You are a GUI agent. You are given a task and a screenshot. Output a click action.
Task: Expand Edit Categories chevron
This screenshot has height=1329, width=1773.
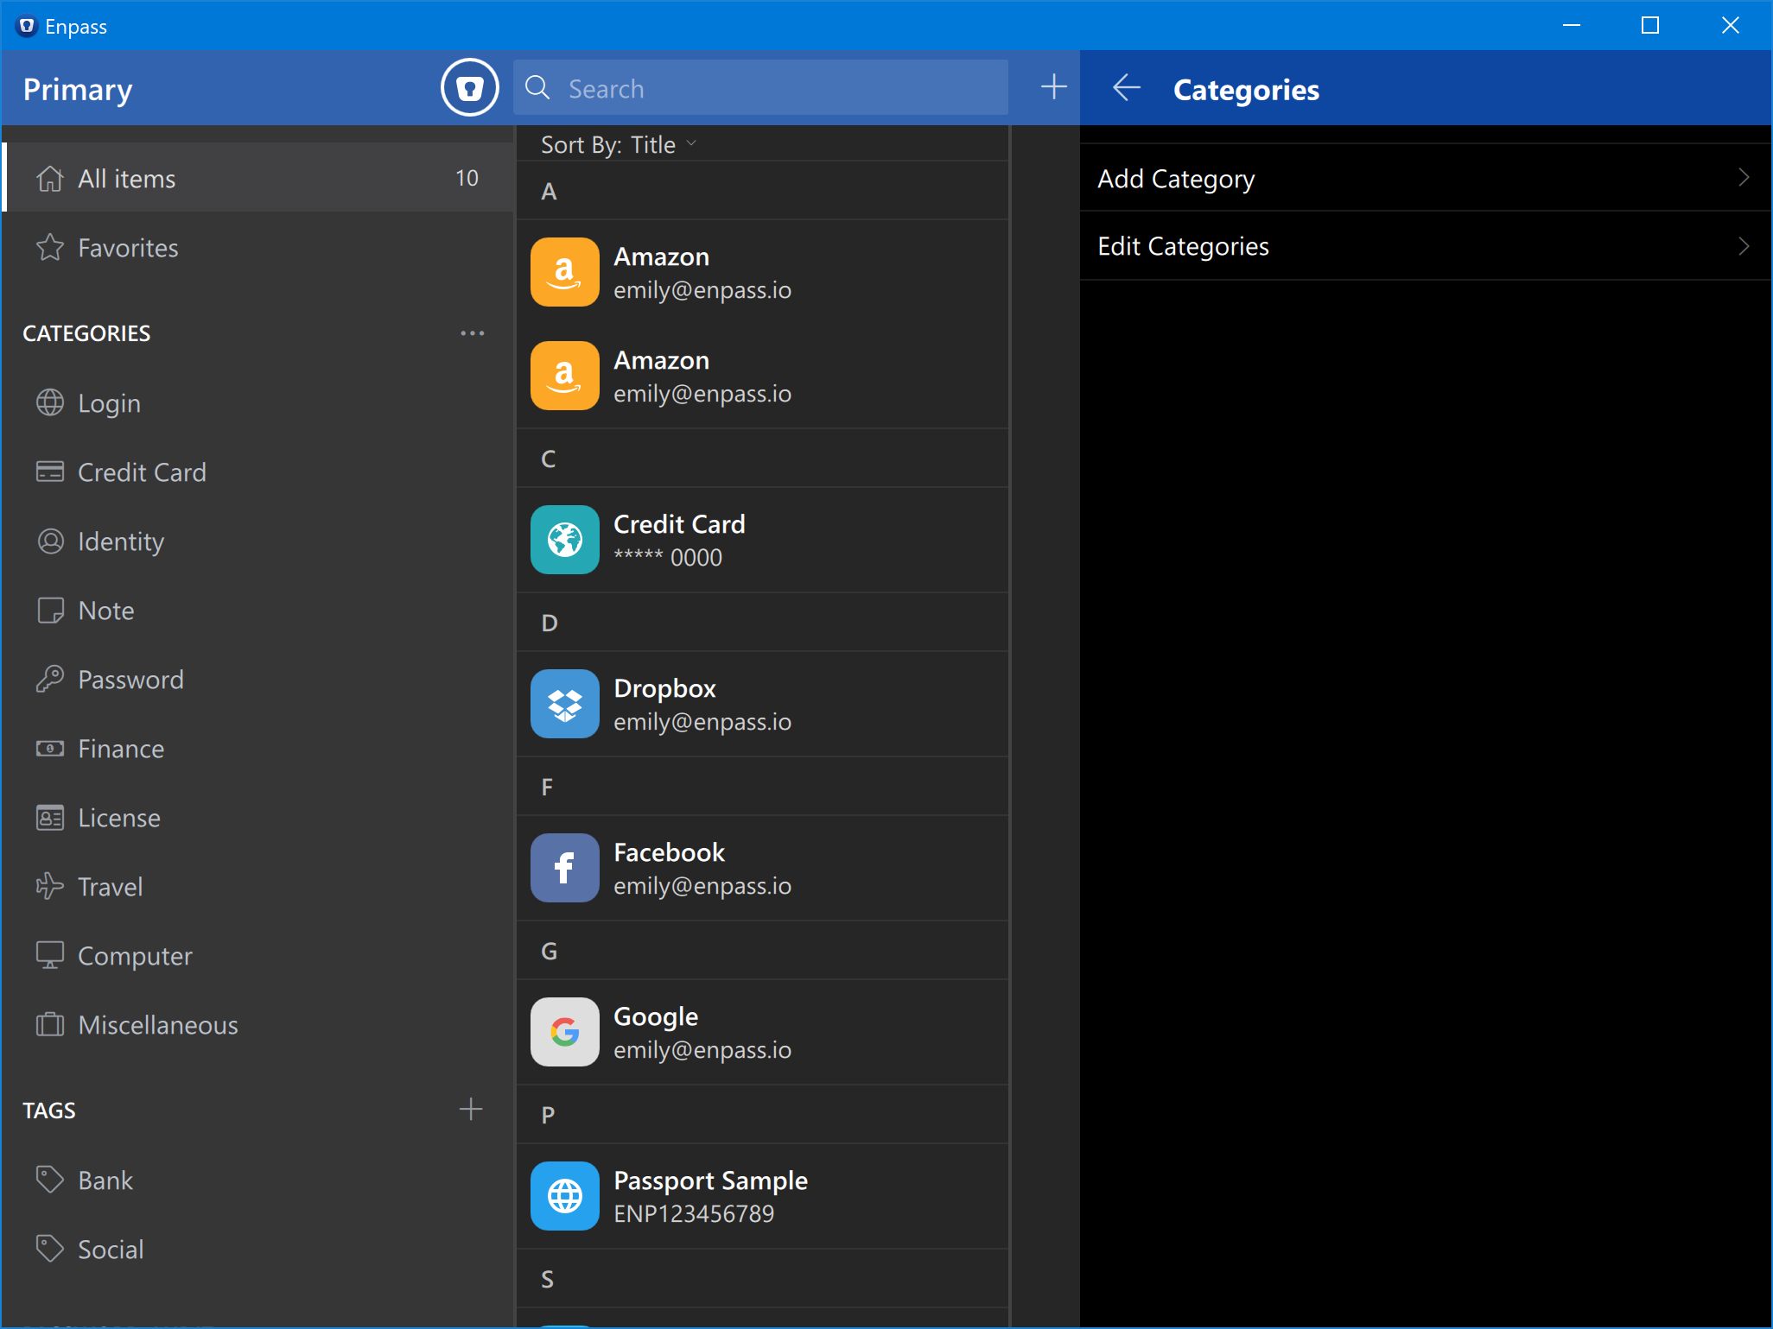point(1744,246)
